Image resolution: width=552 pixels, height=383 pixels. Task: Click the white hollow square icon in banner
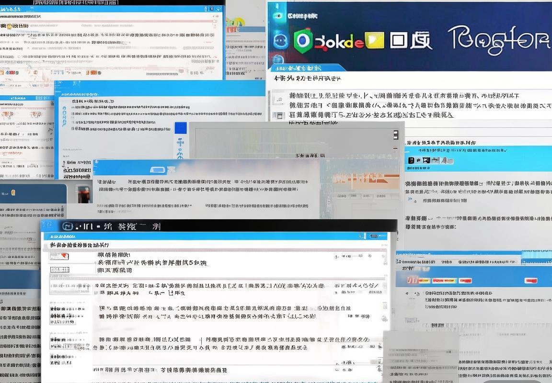click(399, 41)
